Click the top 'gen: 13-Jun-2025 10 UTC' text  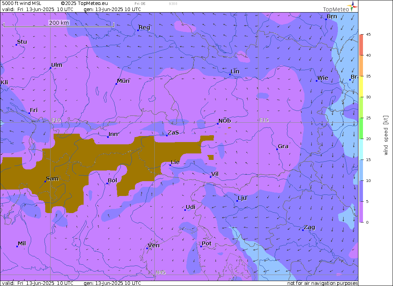click(x=112, y=9)
